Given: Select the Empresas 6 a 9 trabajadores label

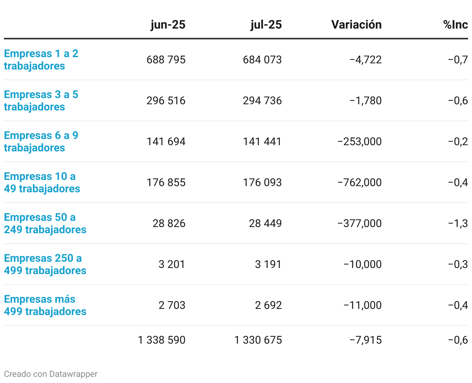Looking at the screenshot, I should pyautogui.click(x=41, y=142).
